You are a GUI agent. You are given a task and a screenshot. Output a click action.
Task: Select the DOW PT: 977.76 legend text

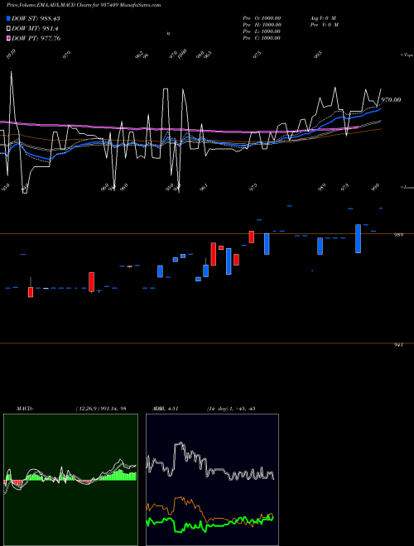click(x=36, y=38)
